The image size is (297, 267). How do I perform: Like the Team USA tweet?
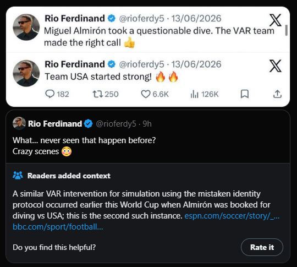click(145, 94)
